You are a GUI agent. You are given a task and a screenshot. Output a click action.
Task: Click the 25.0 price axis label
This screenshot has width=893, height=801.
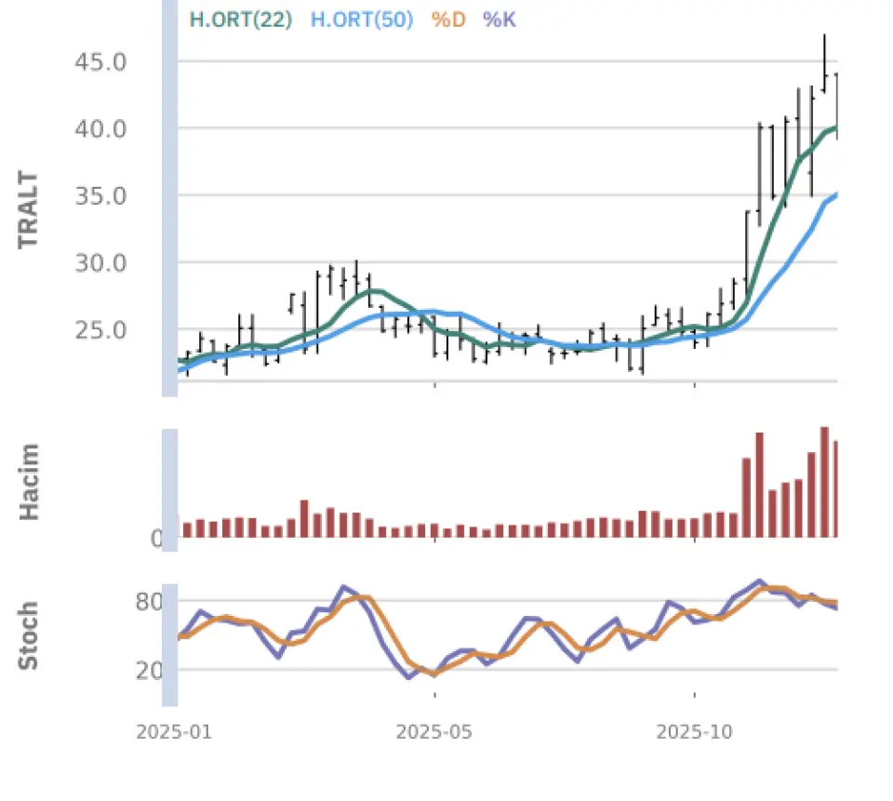[x=100, y=330]
